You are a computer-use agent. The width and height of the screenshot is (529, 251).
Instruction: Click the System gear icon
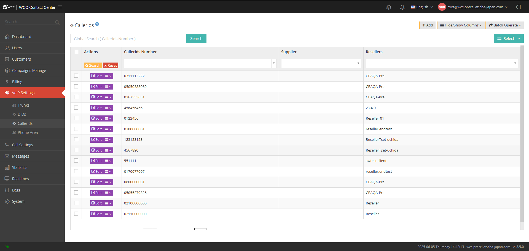tap(7, 201)
